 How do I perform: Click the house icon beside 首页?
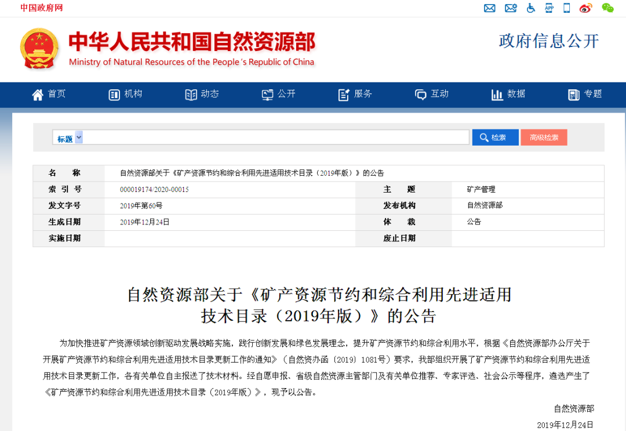coord(38,95)
